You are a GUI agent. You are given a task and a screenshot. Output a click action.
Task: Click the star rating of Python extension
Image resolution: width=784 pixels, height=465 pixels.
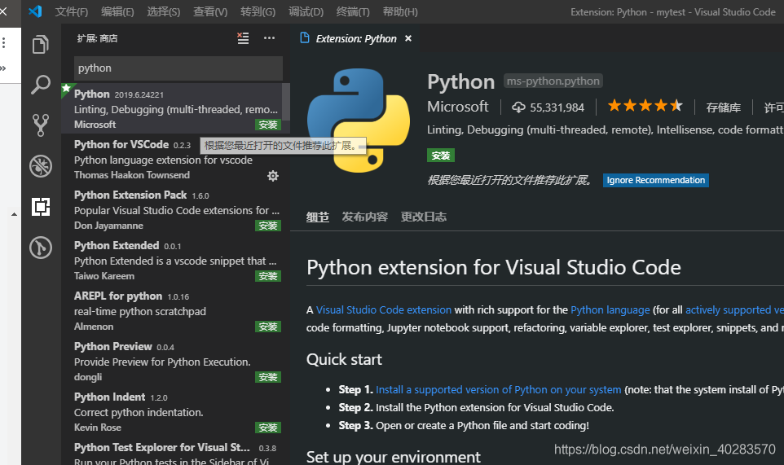pos(644,107)
